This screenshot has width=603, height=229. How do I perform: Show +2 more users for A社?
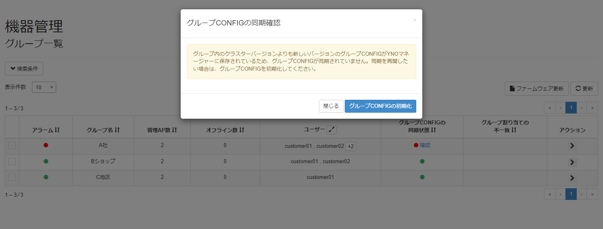pos(350,146)
